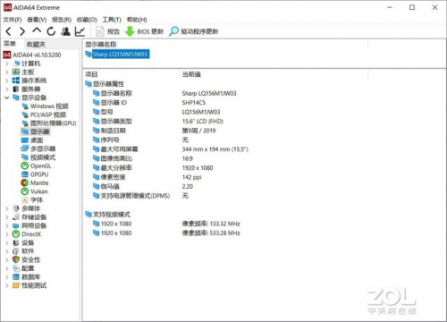
Task: Click the 报告 report button
Action: click(x=107, y=31)
